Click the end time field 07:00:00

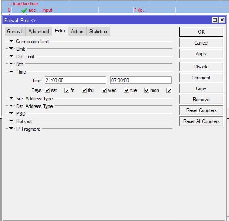click(141, 80)
